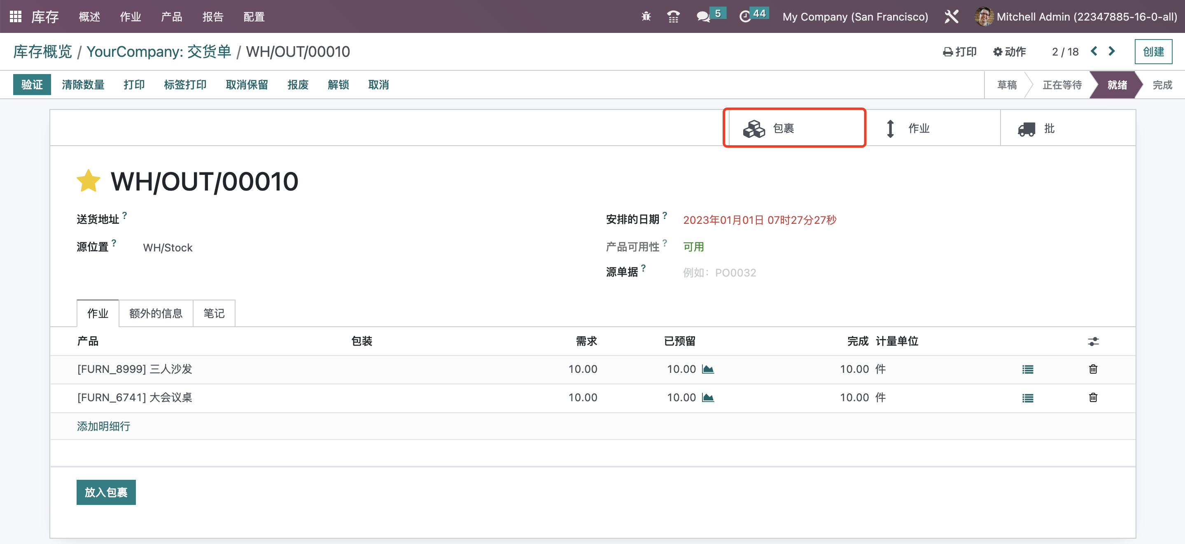Click the pager counter 2 / 18
Viewport: 1185px width, 544px height.
(1065, 51)
